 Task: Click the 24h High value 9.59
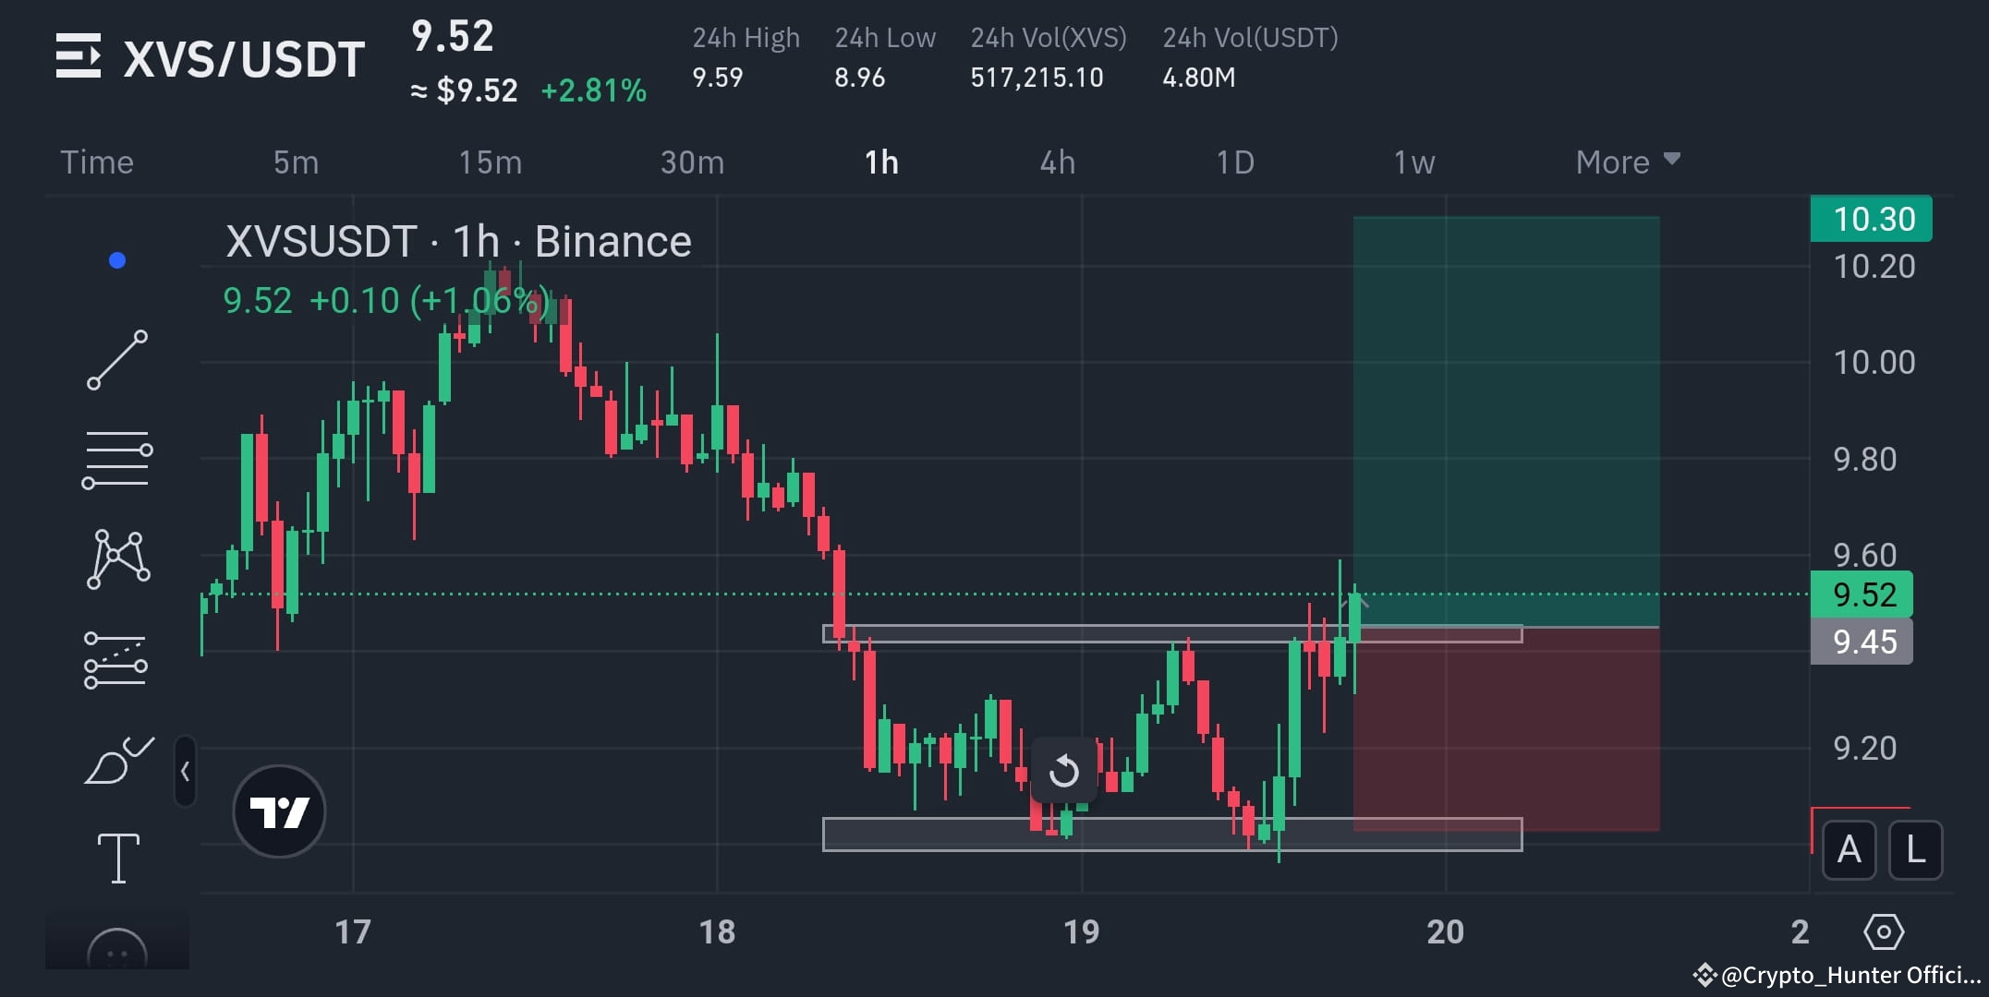716,78
